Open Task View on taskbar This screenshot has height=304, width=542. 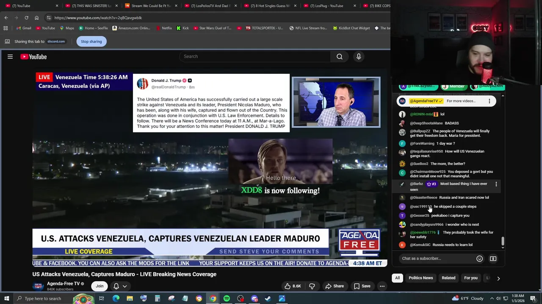pyautogui.click(x=102, y=299)
